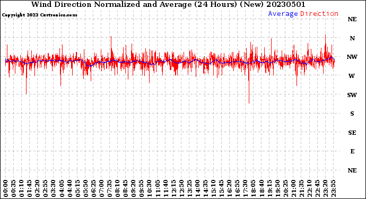Click the top 'NE' axis label
The width and height of the screenshot is (366, 199).
coord(352,20)
